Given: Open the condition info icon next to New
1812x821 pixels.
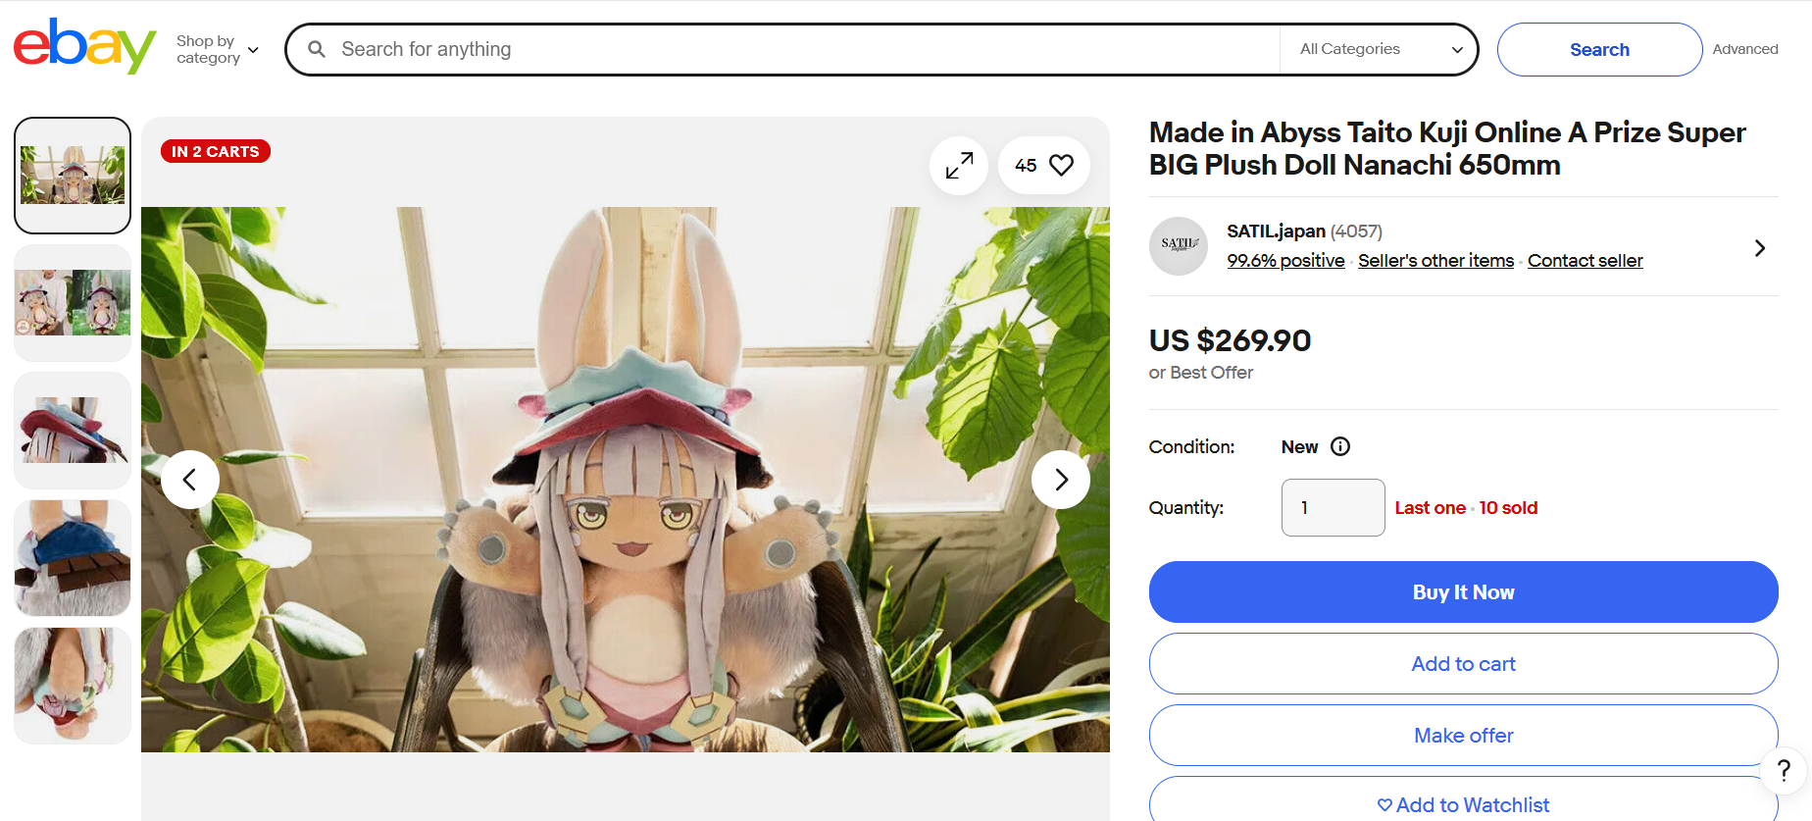Looking at the screenshot, I should (1340, 446).
